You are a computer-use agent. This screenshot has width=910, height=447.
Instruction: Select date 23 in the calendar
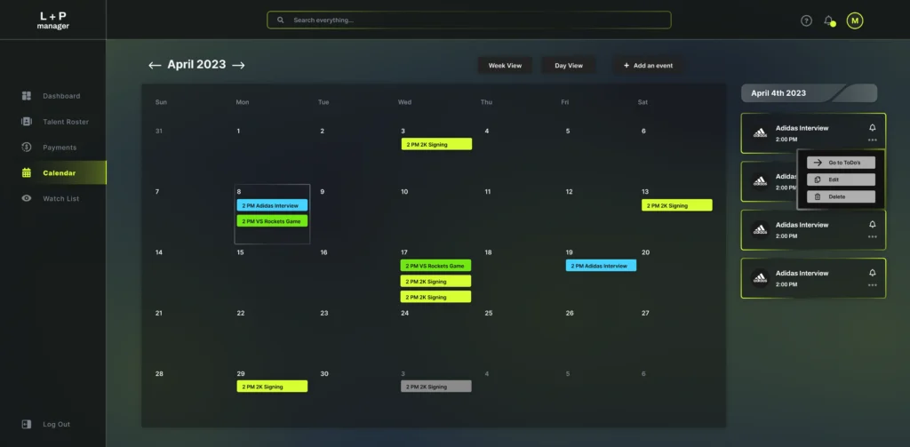[x=323, y=313]
